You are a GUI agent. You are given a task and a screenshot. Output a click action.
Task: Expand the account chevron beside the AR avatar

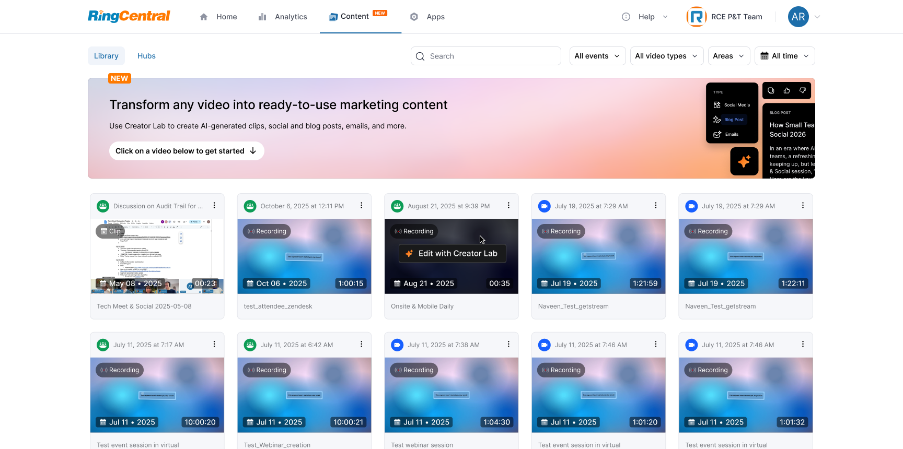tap(817, 17)
